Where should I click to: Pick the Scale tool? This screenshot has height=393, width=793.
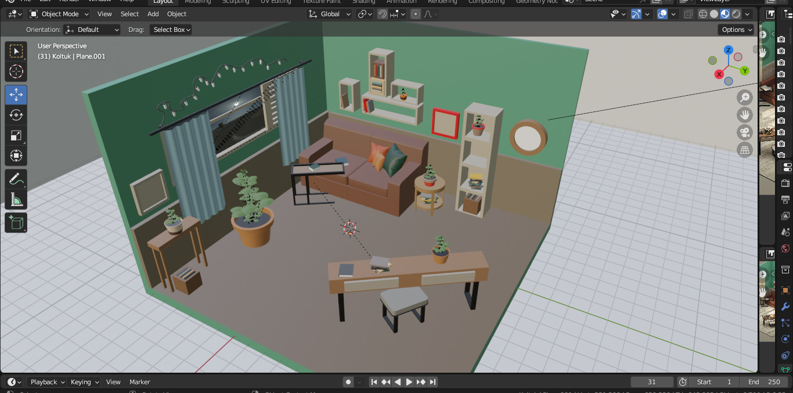(x=16, y=136)
